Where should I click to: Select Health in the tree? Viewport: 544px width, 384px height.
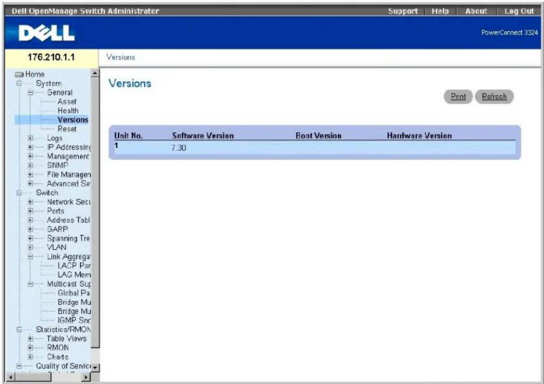(x=68, y=111)
